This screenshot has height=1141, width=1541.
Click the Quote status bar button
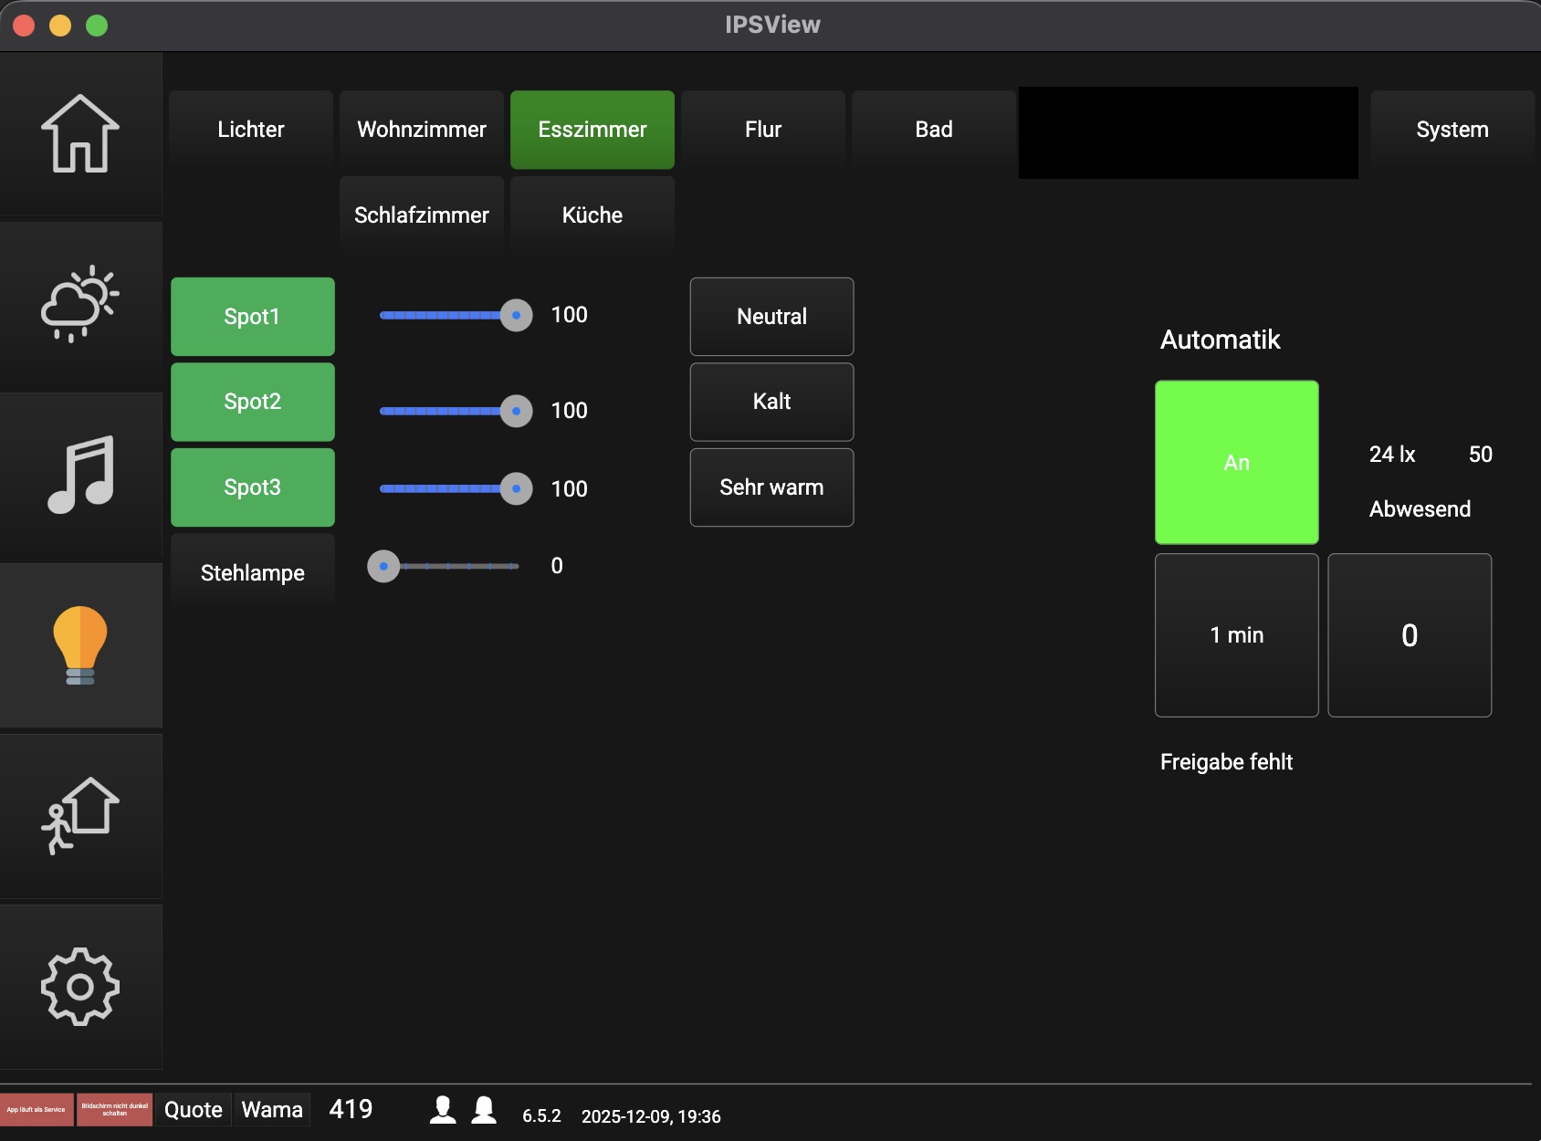tap(194, 1110)
